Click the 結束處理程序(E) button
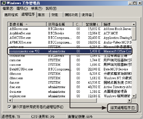Viewport: 143px width, 119px height. pos(123,108)
